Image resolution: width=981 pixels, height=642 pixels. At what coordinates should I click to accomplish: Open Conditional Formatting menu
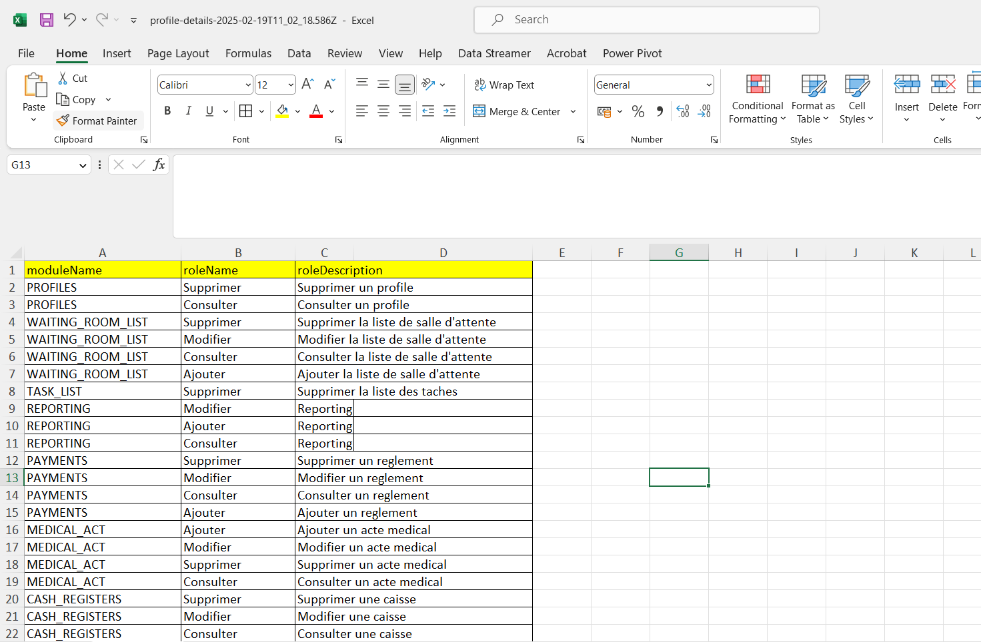[x=757, y=99]
